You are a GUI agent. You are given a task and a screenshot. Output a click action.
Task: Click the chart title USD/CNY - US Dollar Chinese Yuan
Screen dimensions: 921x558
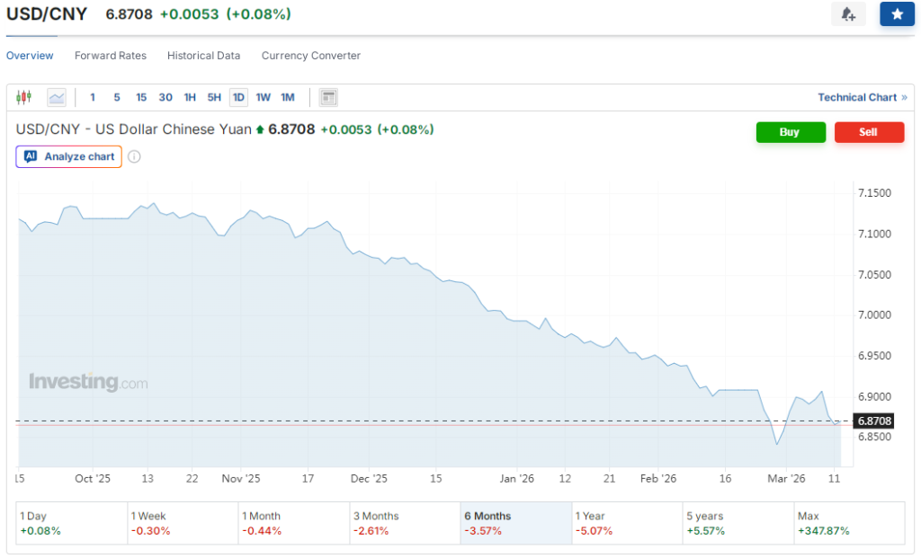tap(133, 129)
